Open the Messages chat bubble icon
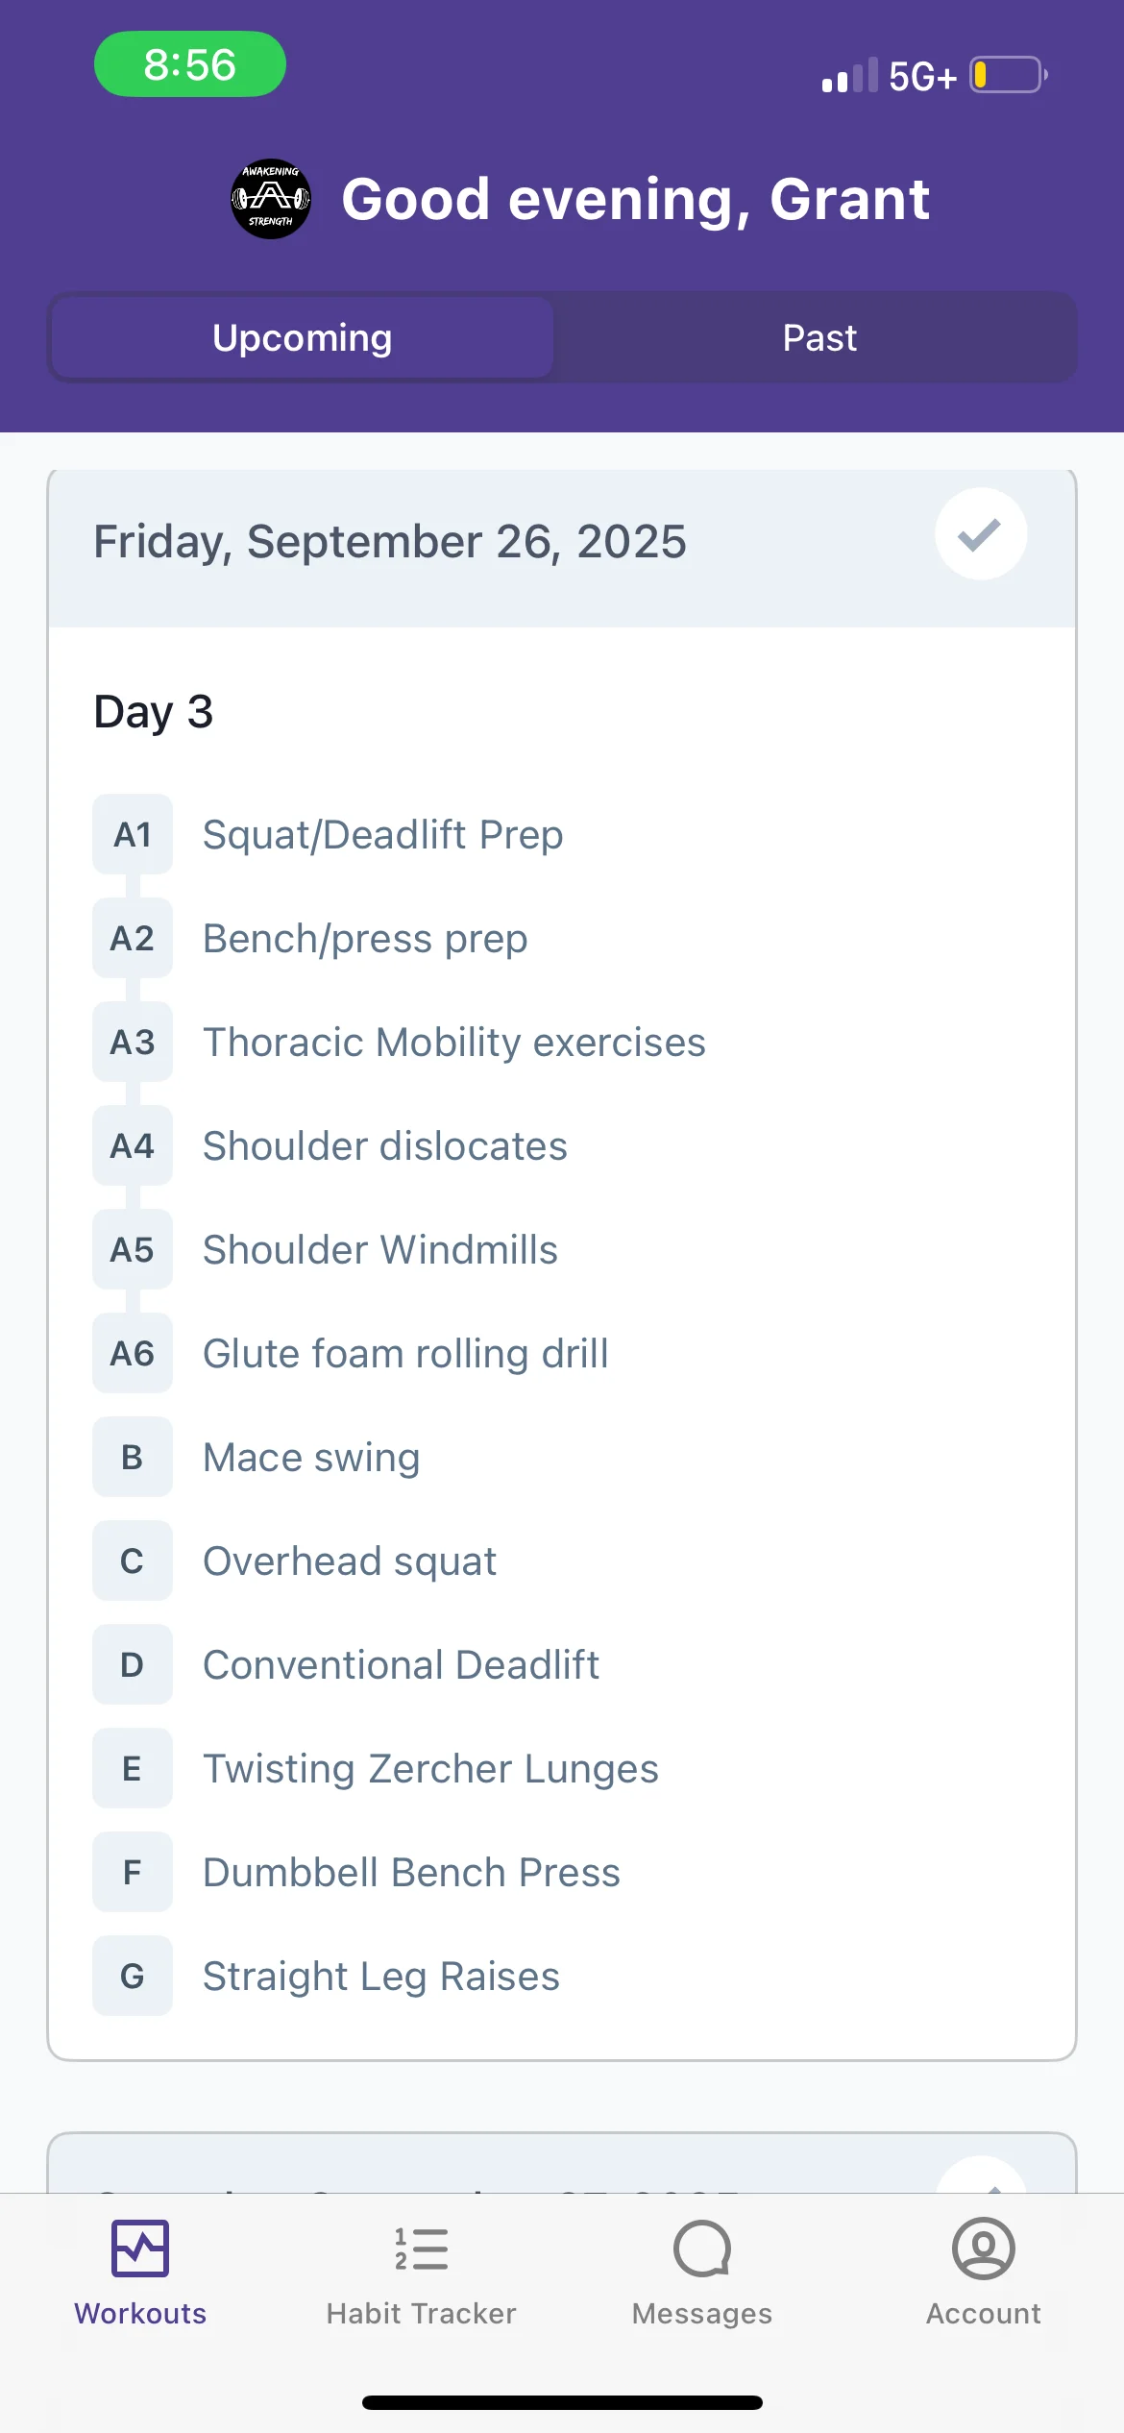1124x2433 pixels. (x=702, y=2249)
